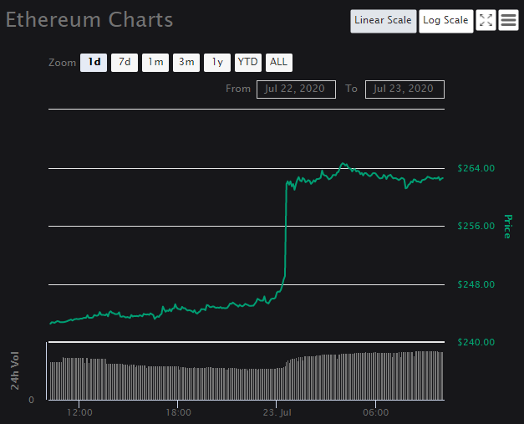Click the $240.00 price axis label
The height and width of the screenshot is (424, 524).
[x=476, y=342]
